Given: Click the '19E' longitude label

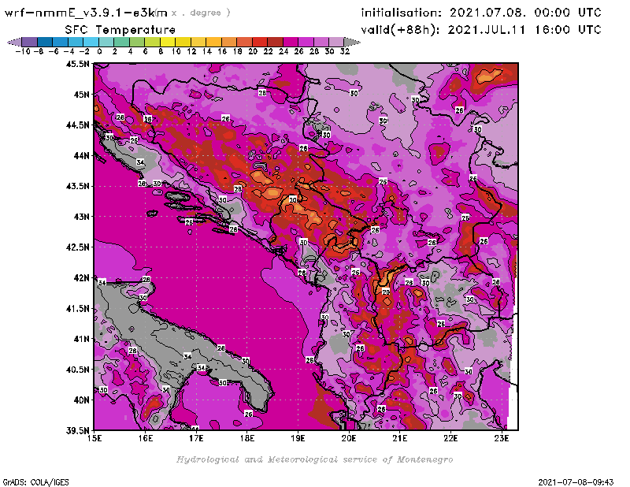Looking at the screenshot, I should (x=298, y=438).
